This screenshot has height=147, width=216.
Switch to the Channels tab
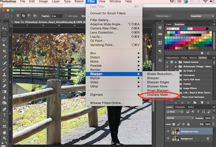coord(180,107)
